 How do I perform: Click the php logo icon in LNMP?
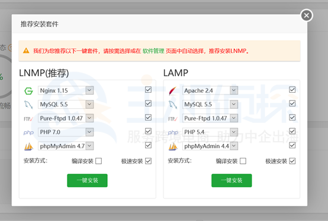click(x=28, y=132)
